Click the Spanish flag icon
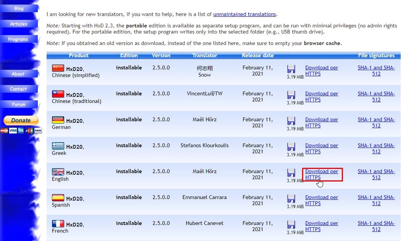This screenshot has height=241, width=401. 58,198
